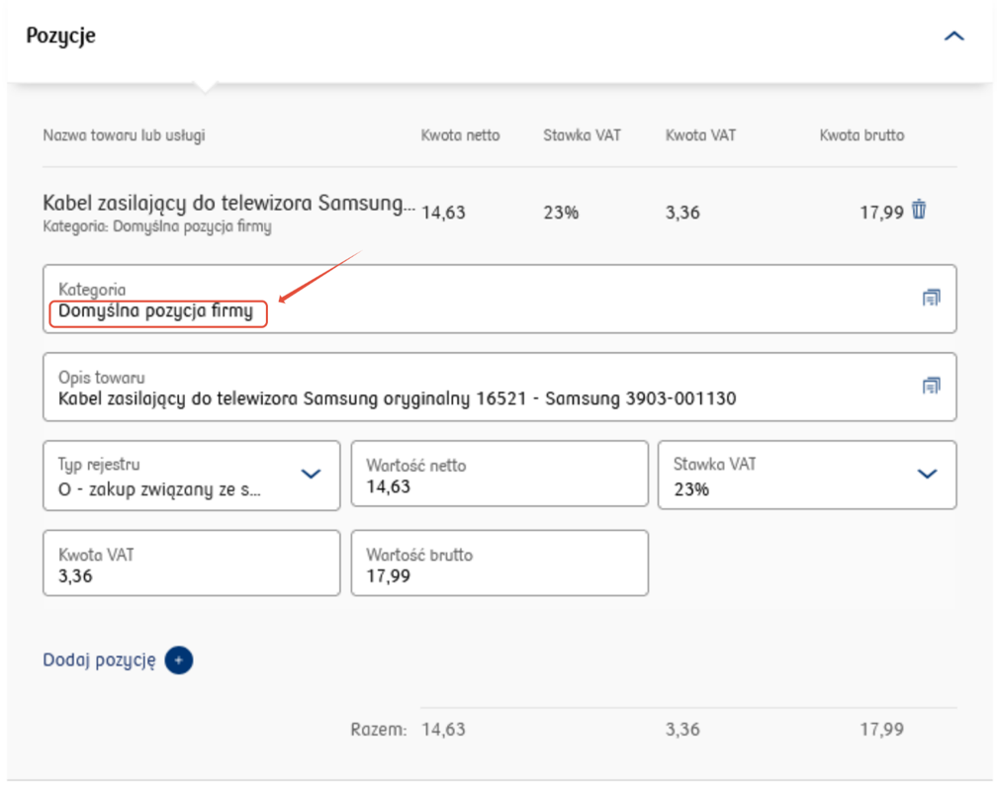The width and height of the screenshot is (997, 788).
Task: Select the Kabel zasilający do telewizora Samsung row title
Action: click(228, 204)
